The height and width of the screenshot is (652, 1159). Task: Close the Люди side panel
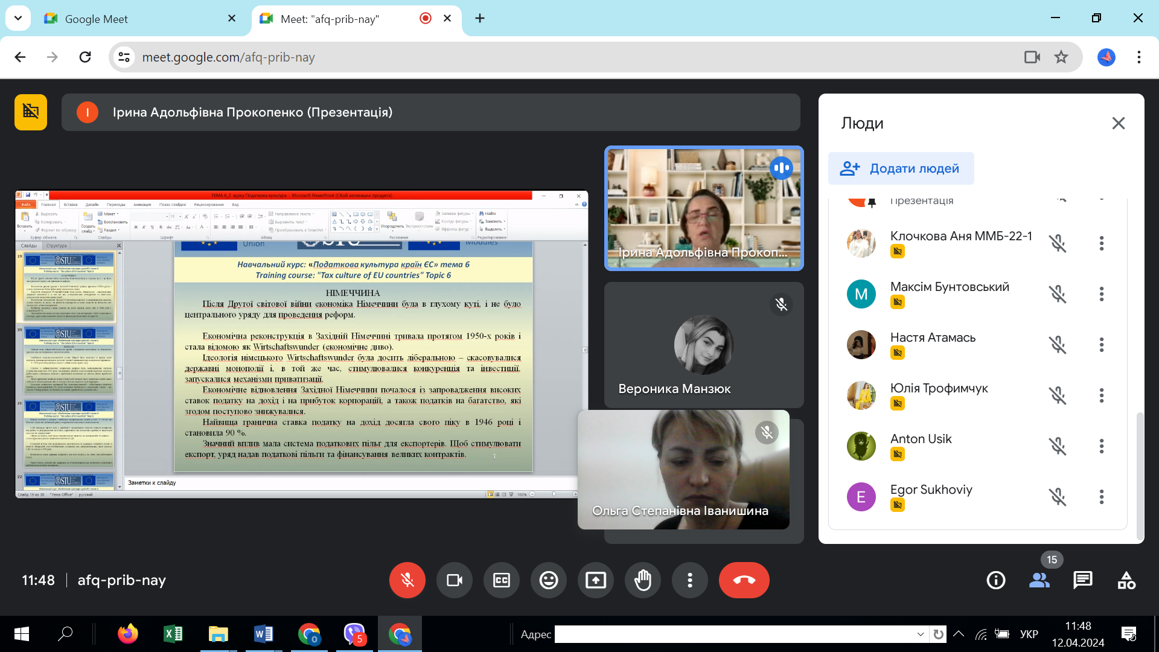[x=1119, y=123]
